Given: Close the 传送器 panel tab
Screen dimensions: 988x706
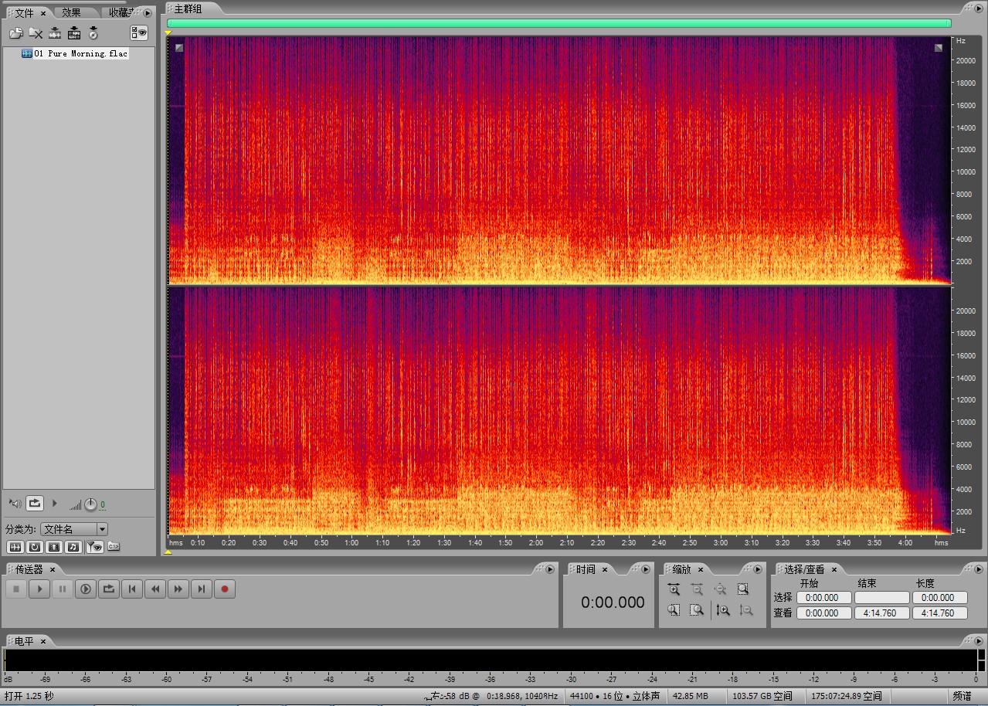Looking at the screenshot, I should pyautogui.click(x=53, y=570).
